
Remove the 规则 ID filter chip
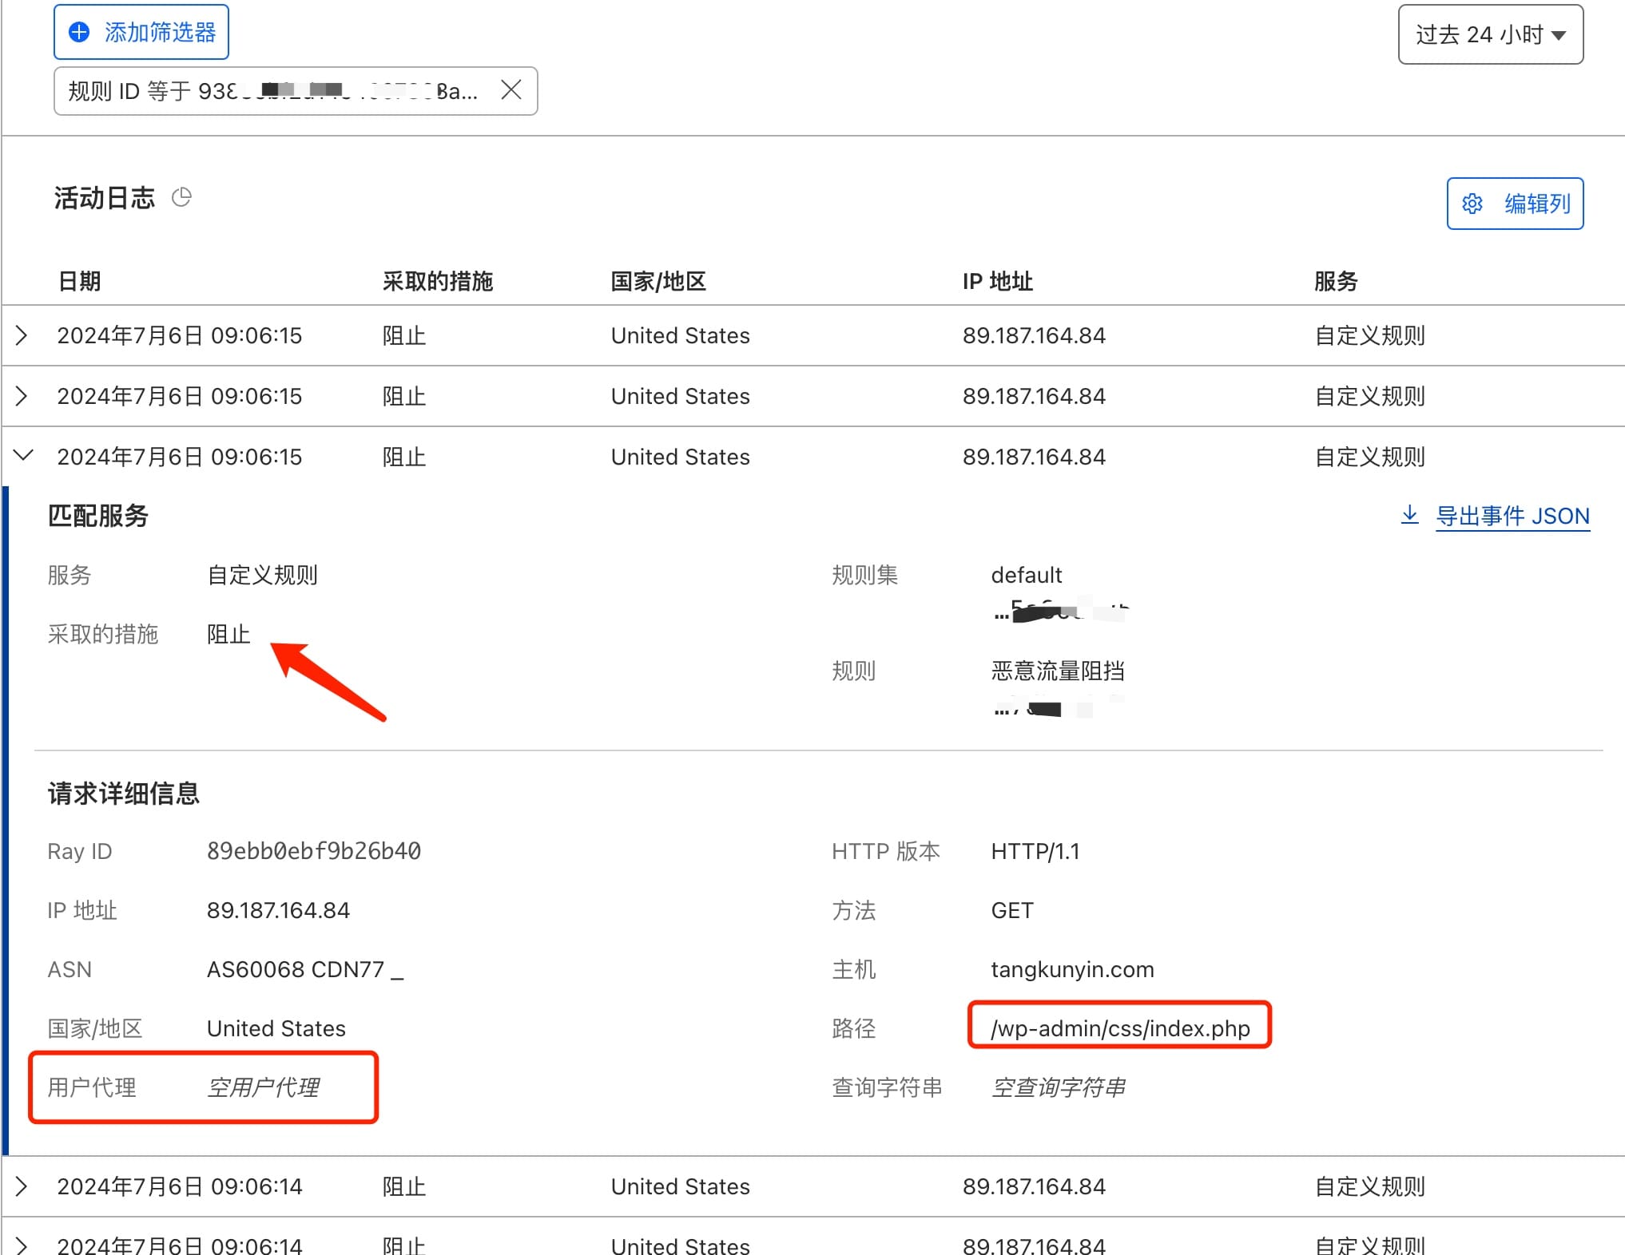point(511,90)
